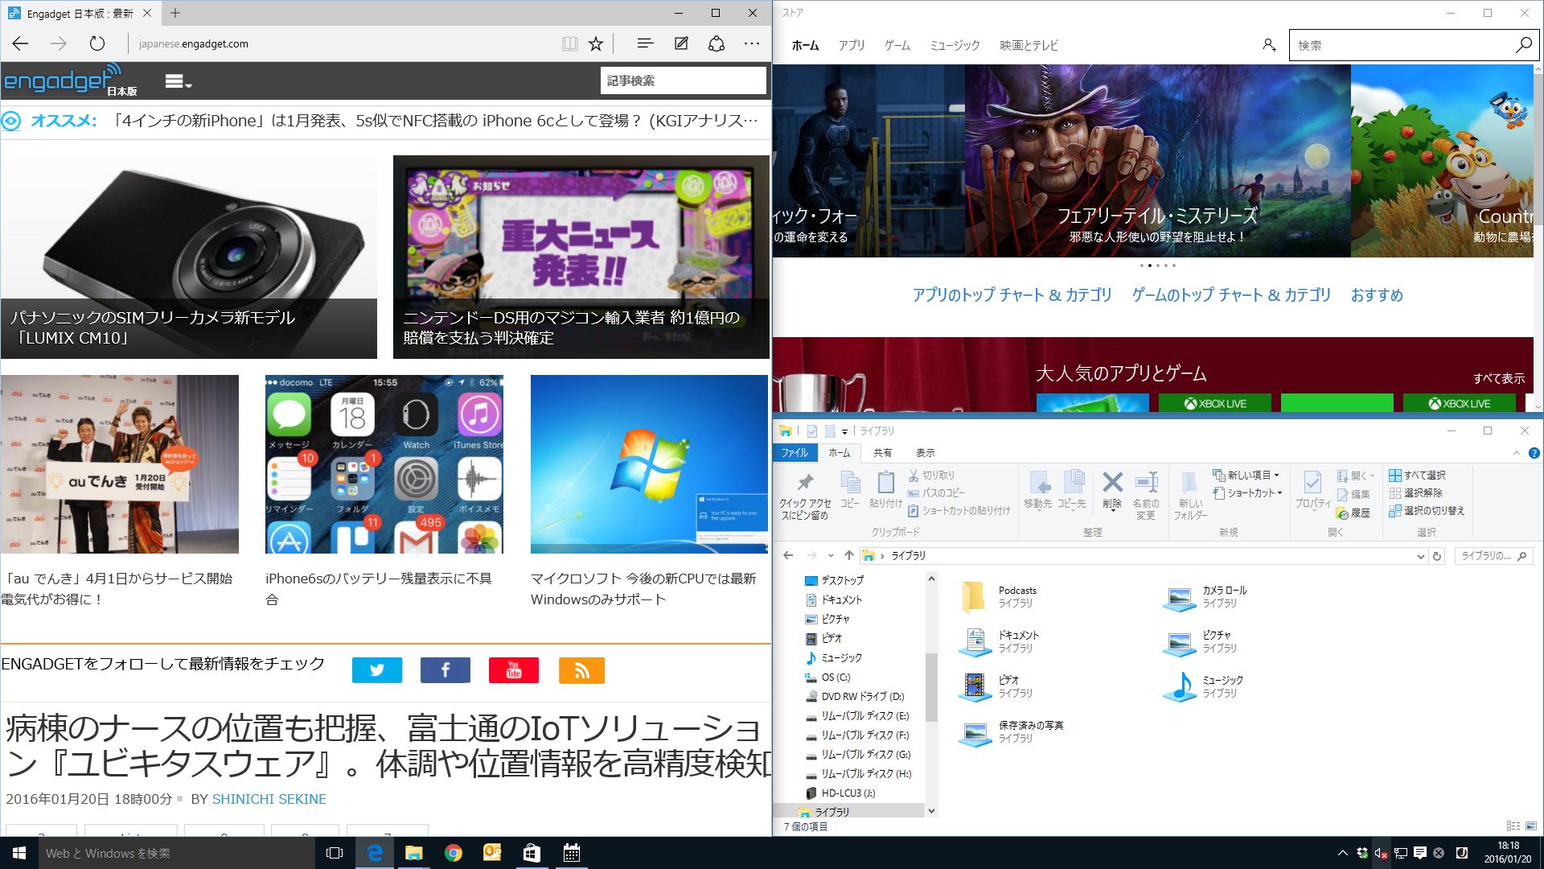Refresh the Engadget page in Edge
The width and height of the screenshot is (1544, 869).
pos(97,43)
